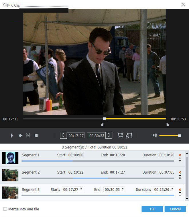
Task: Click Segment 2 Duration value 00:07:05
Action: (167, 172)
